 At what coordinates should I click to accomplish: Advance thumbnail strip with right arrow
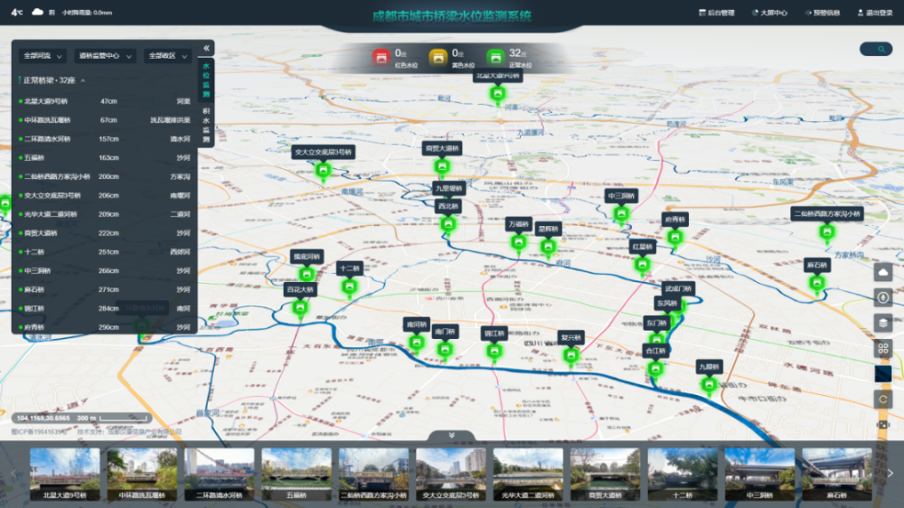pos(890,474)
